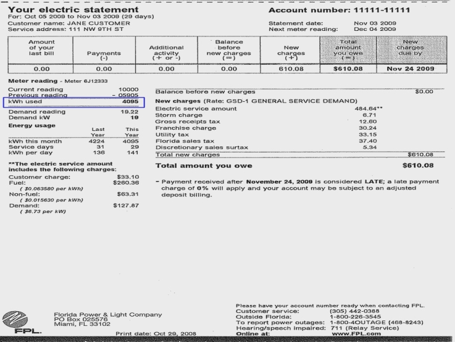This screenshot has height=342, width=455.
Task: Click the $6.73 per kW rate
Action: (x=43, y=212)
